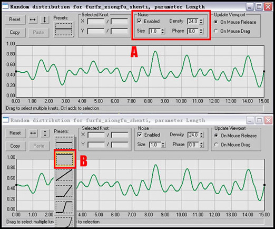275x229 pixels.
Task: Click Reset in the bottom window
Action: coord(15,133)
